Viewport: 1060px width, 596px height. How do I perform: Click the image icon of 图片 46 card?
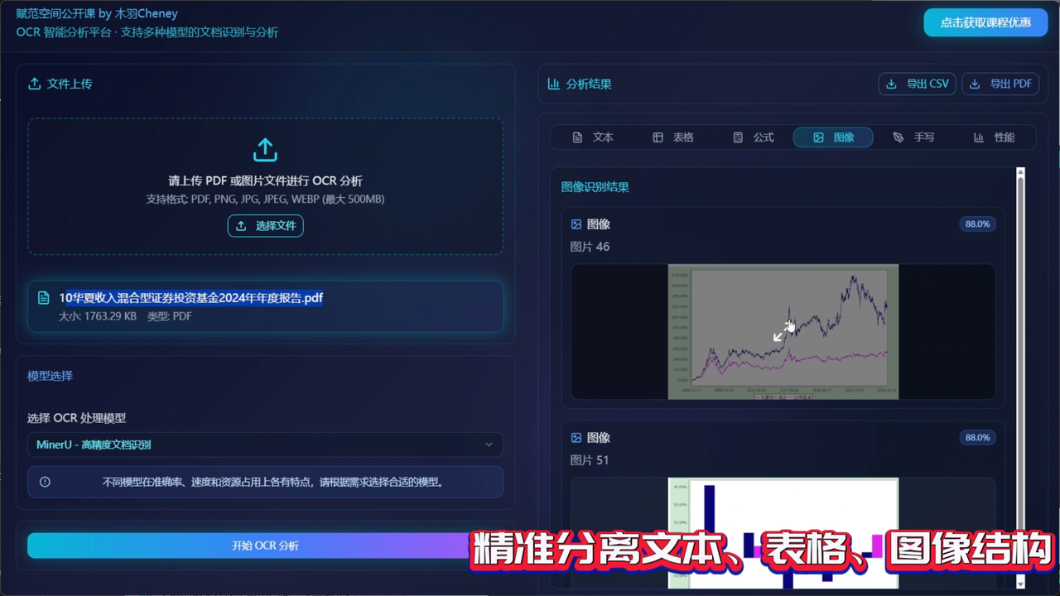pos(576,224)
